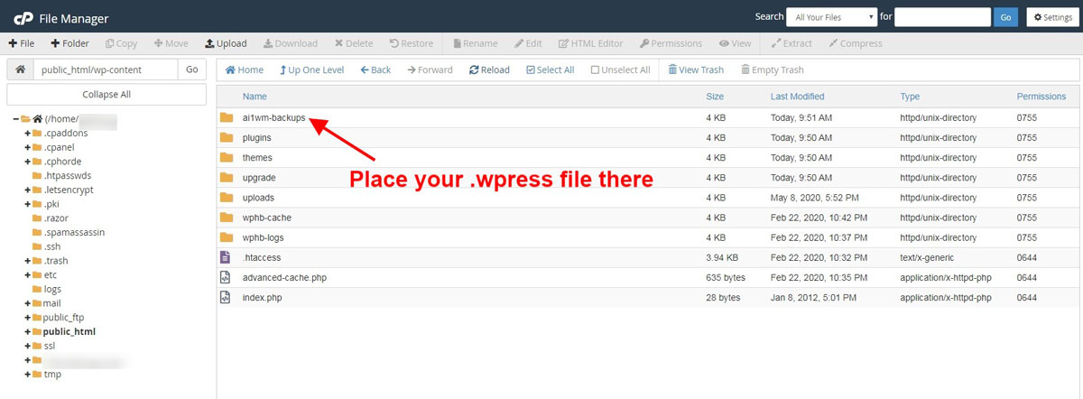Image resolution: width=1083 pixels, height=399 pixels.
Task: Select the .spamassassin tree folder
Action: pos(74,232)
